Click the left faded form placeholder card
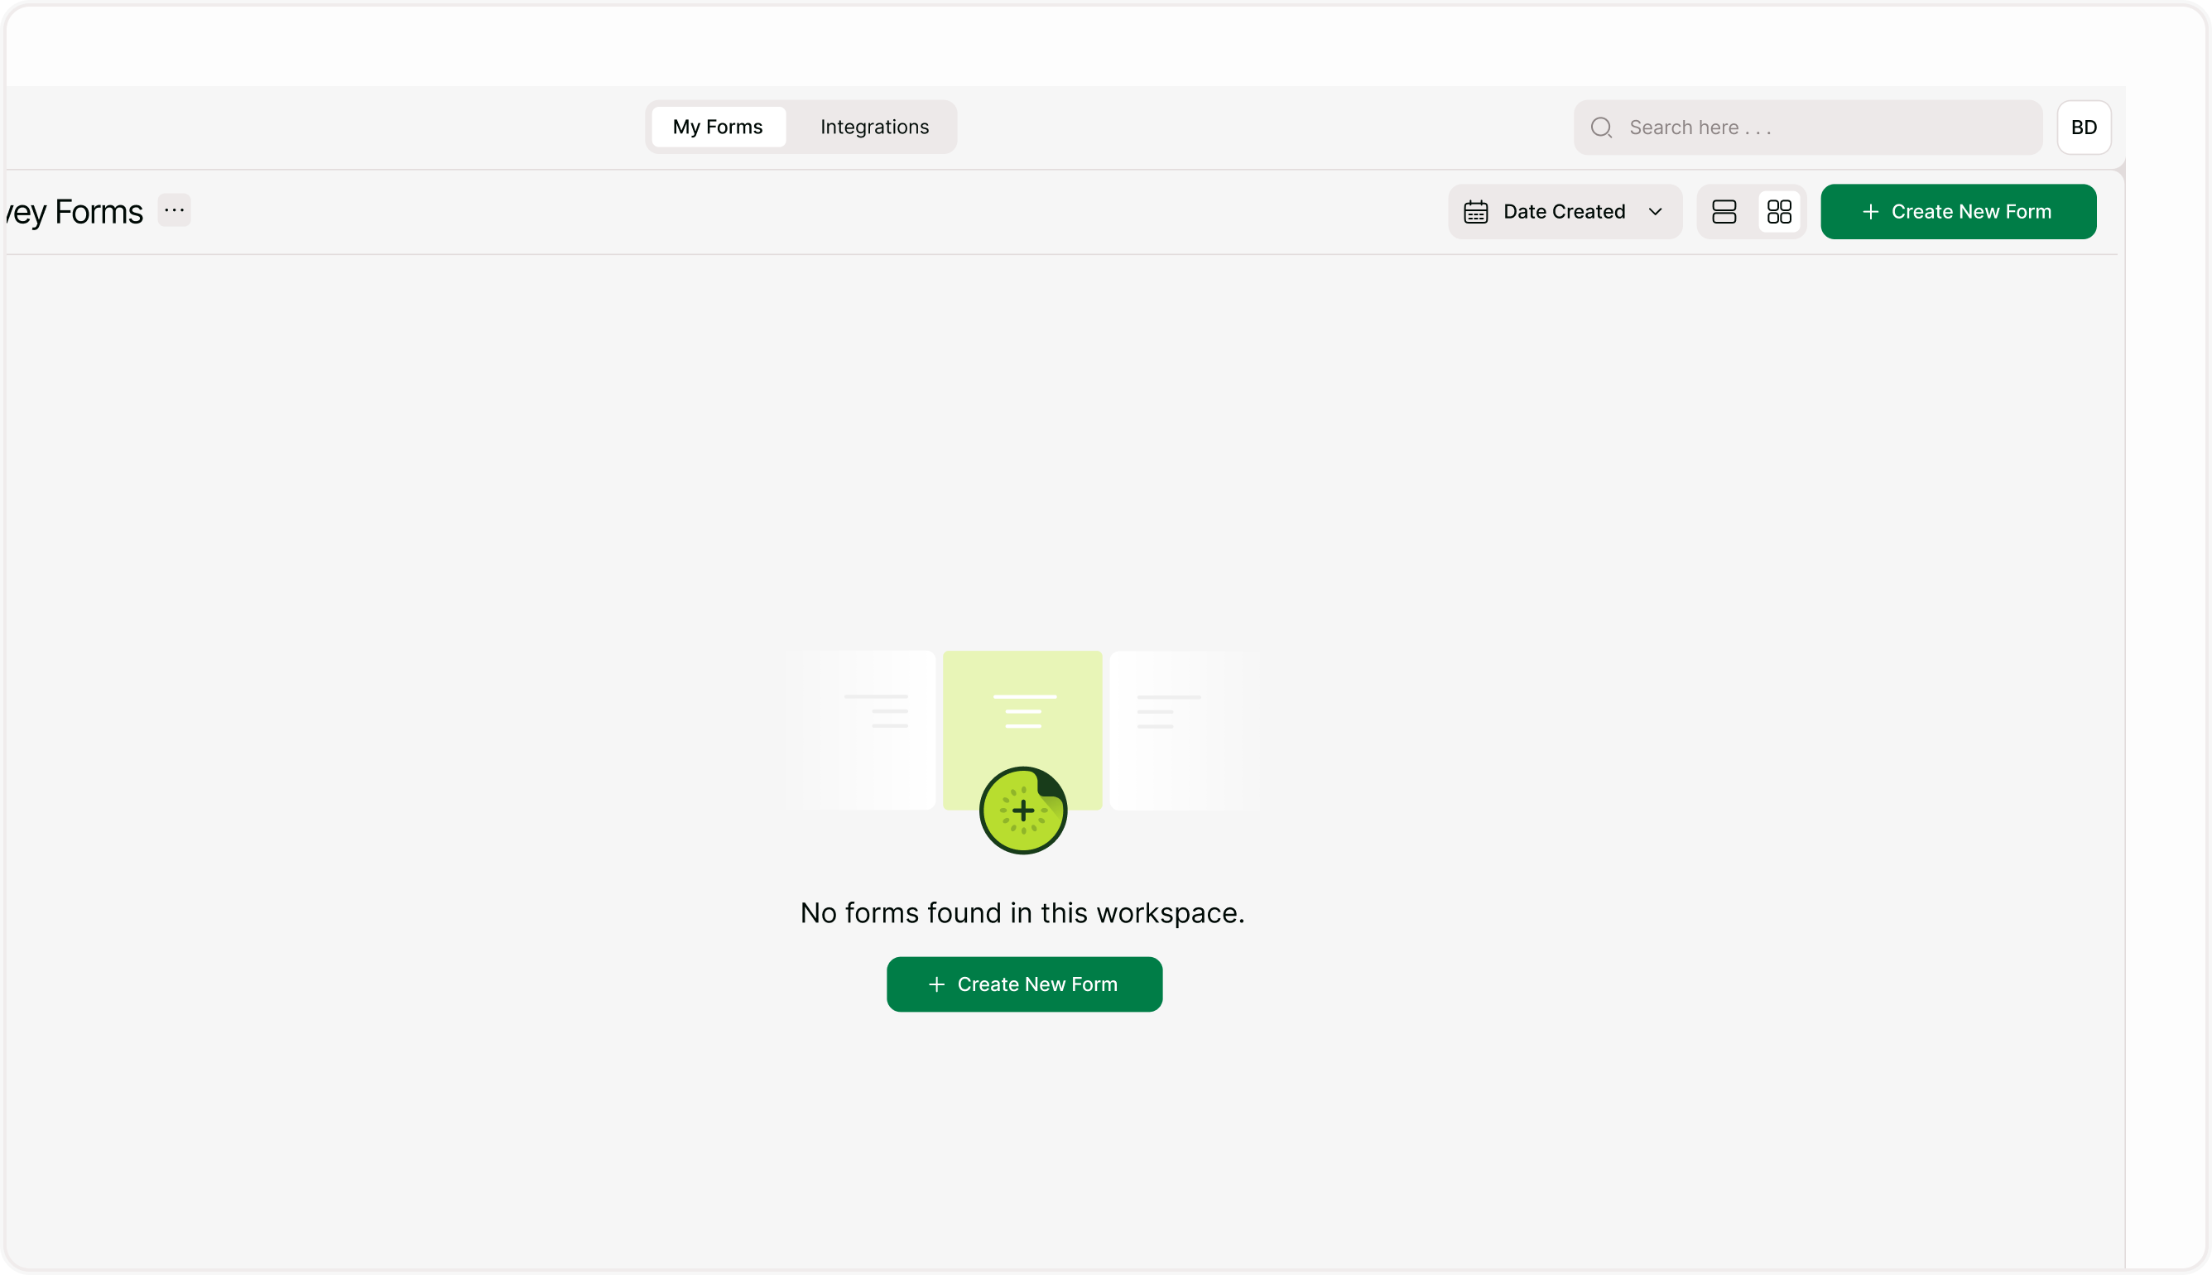This screenshot has width=2212, height=1275. 867,729
